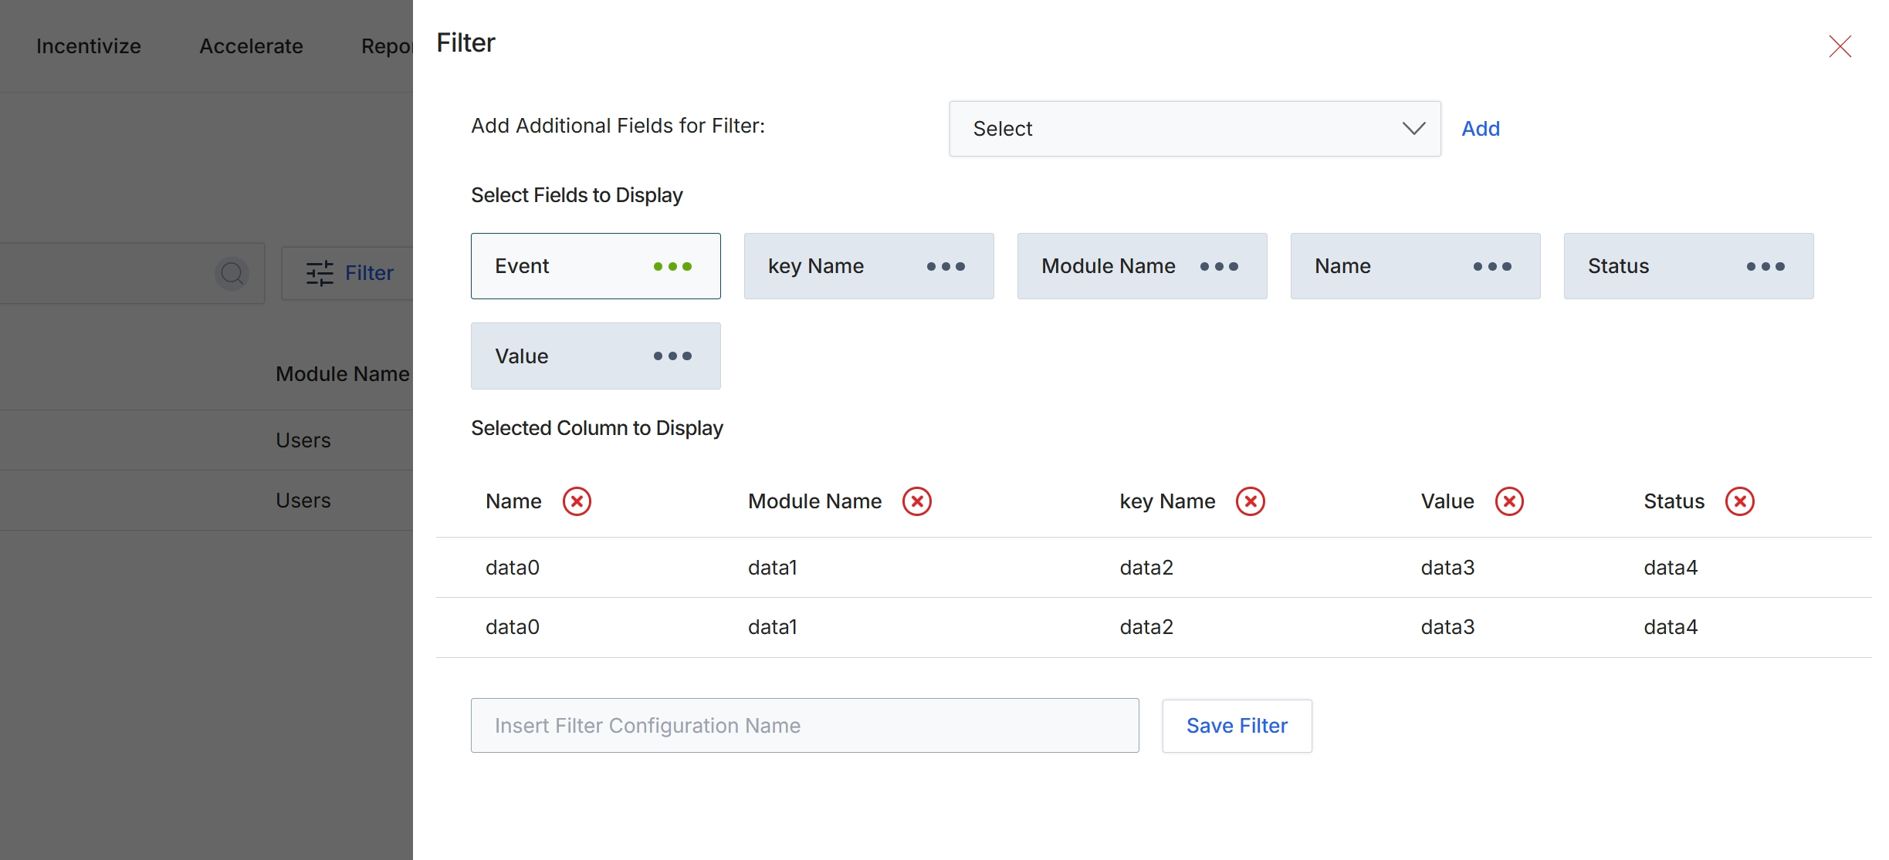Click data0 in the first preview row
Screen dimensions: 1889x860
tap(513, 568)
